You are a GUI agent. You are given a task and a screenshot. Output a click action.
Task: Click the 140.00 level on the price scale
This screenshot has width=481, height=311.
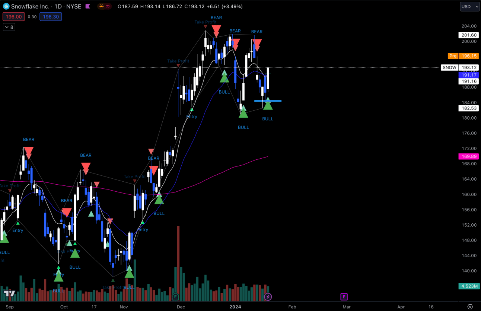[469, 271]
